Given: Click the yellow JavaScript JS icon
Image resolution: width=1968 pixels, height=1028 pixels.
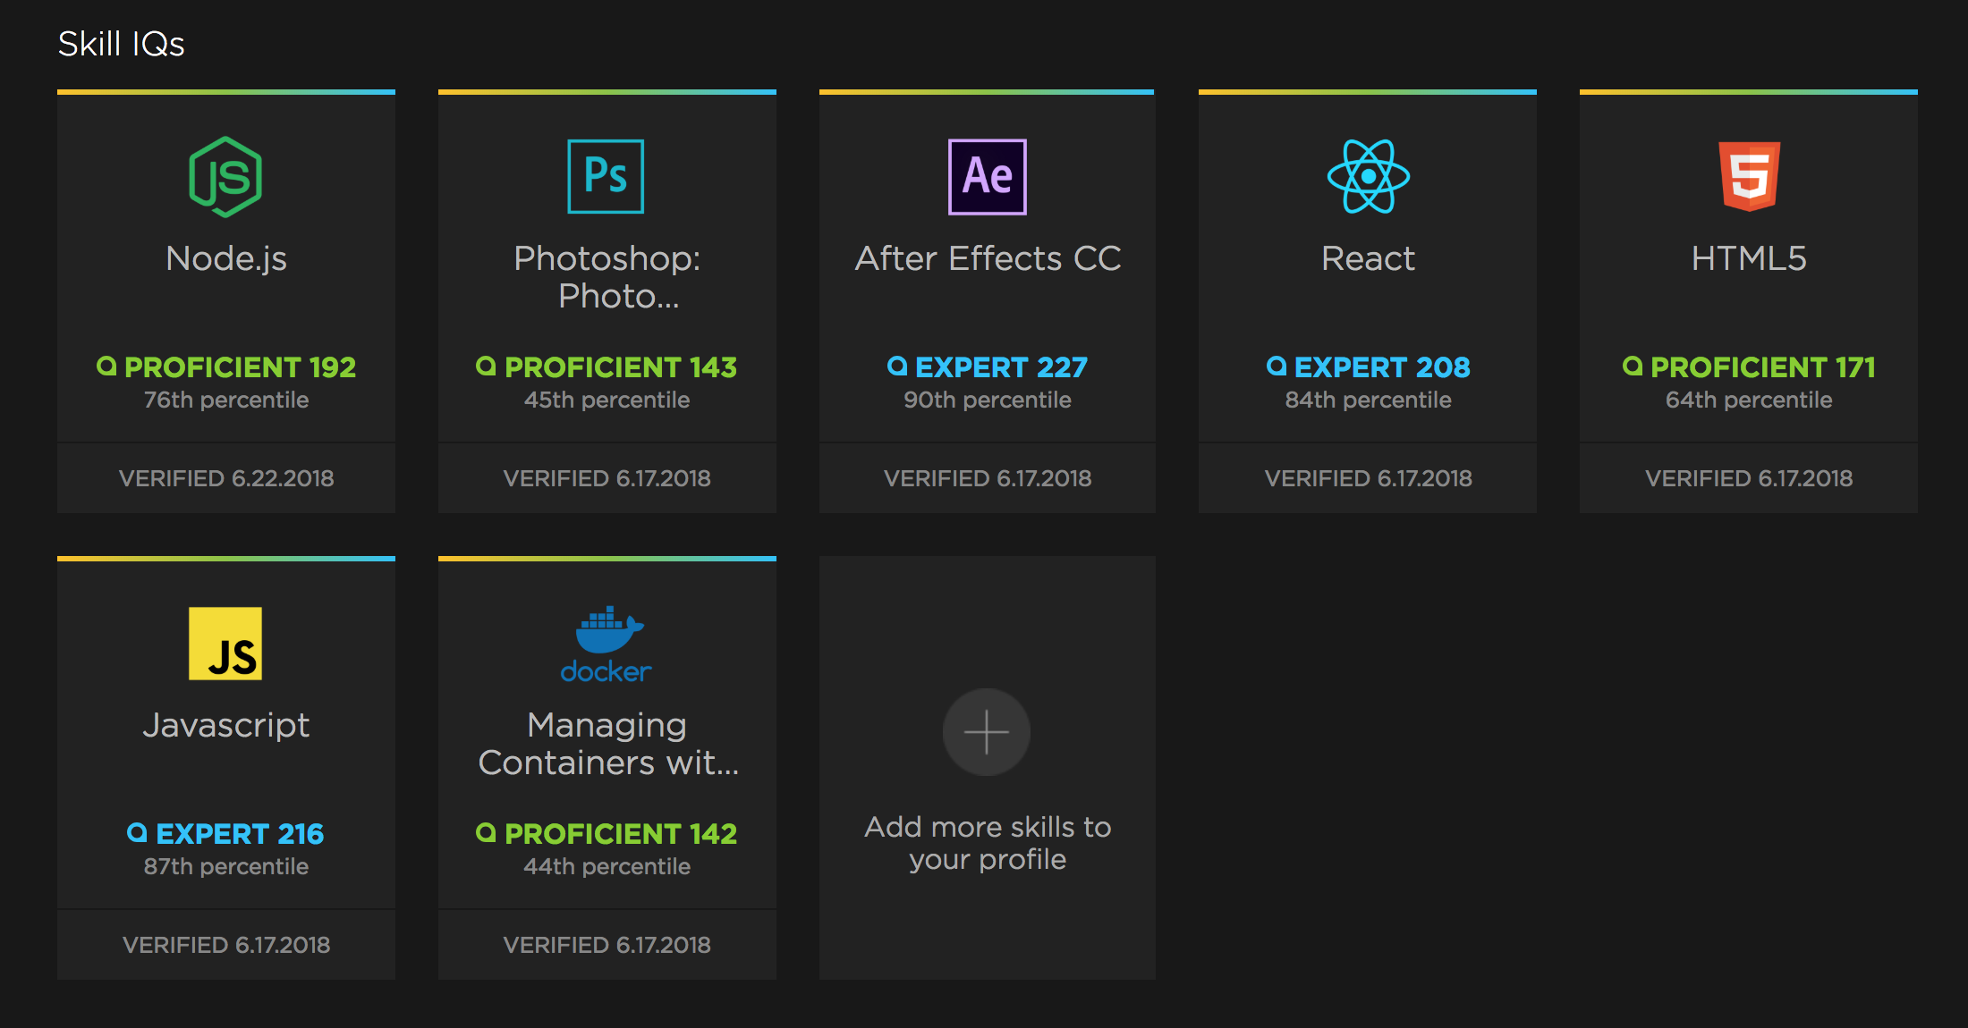Looking at the screenshot, I should [x=225, y=644].
